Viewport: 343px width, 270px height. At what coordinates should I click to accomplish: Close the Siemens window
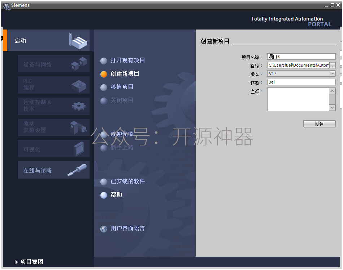[x=338, y=5]
